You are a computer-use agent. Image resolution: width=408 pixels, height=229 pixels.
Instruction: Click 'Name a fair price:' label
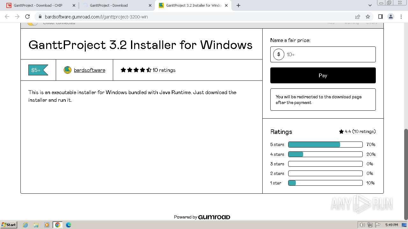coord(290,40)
